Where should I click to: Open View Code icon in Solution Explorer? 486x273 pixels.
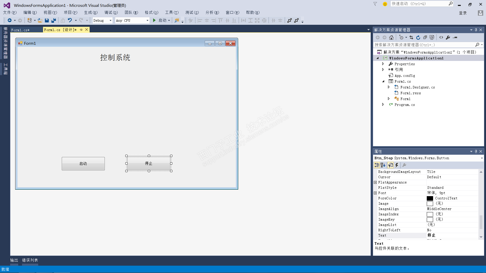click(441, 37)
